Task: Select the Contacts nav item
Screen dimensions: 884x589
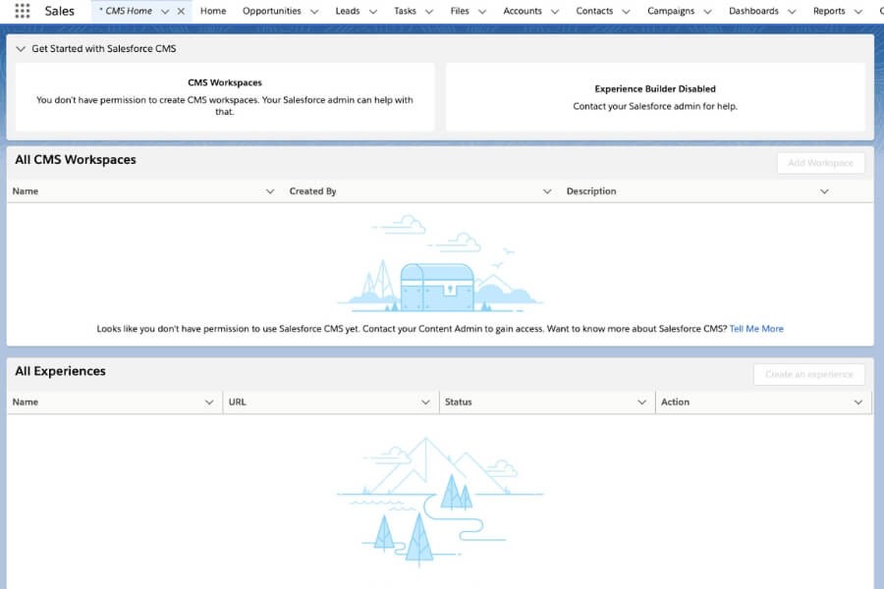Action: tap(595, 11)
